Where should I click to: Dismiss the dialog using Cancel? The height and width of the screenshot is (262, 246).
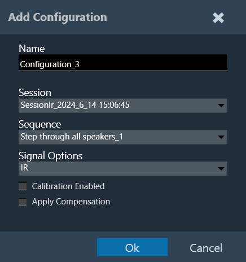click(206, 248)
